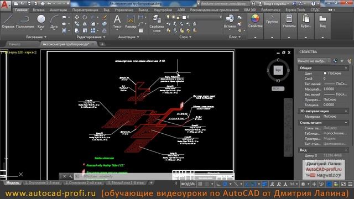Select the Copy tool icon
The image size is (354, 199).
tap(77, 24)
